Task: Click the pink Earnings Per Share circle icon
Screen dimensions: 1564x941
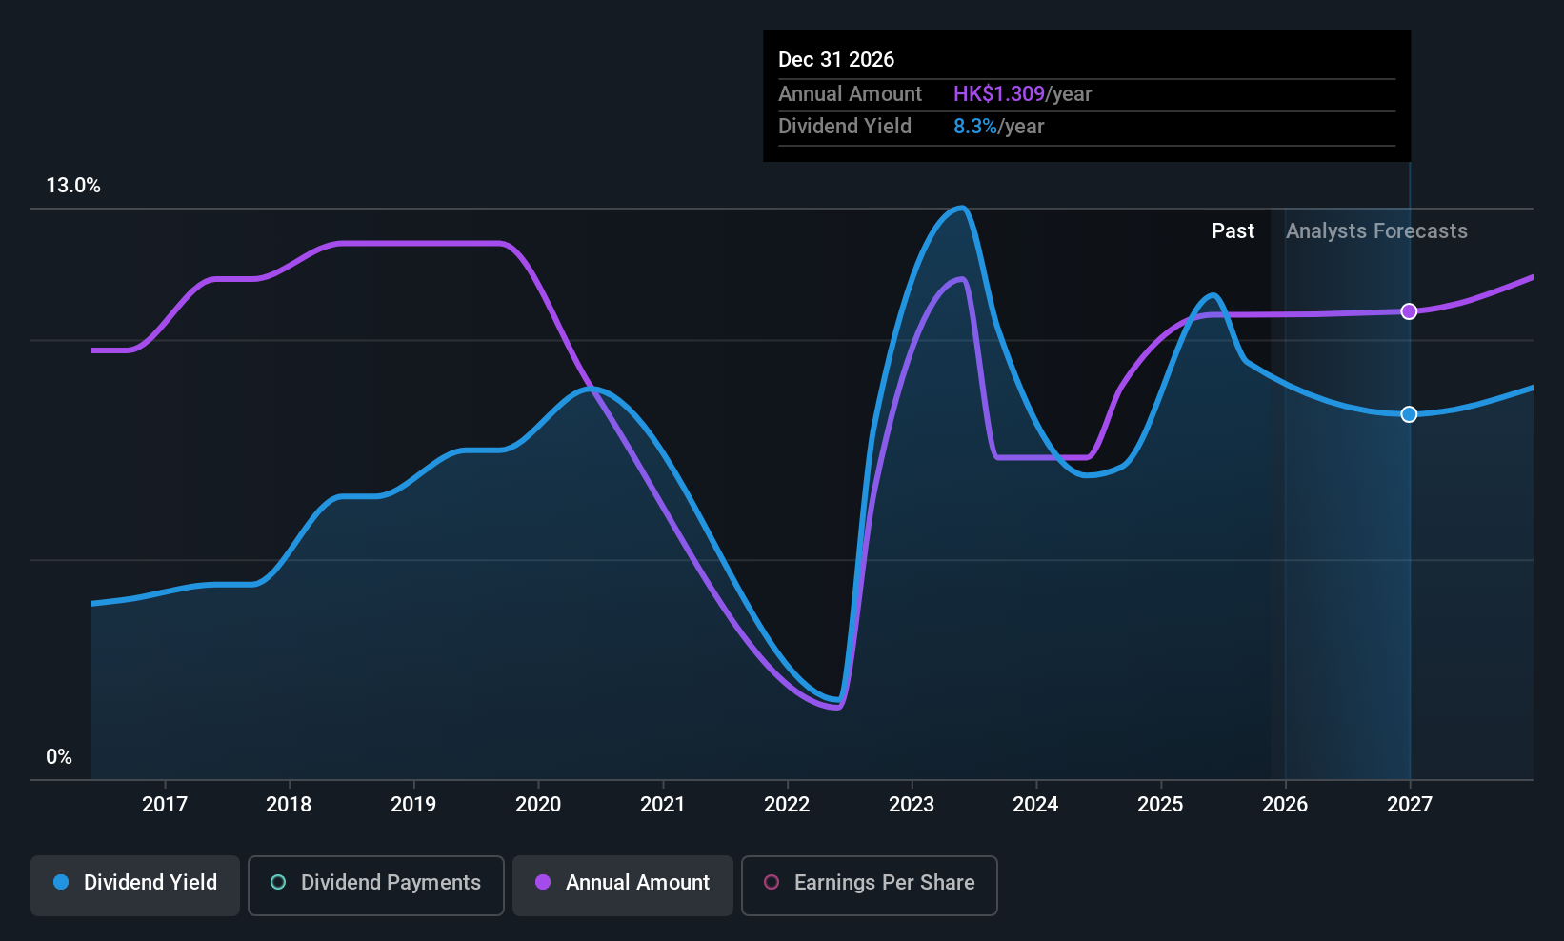Action: pyautogui.click(x=772, y=883)
